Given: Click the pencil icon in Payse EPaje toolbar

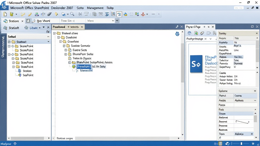Looking at the screenshot, I should click(202, 33).
